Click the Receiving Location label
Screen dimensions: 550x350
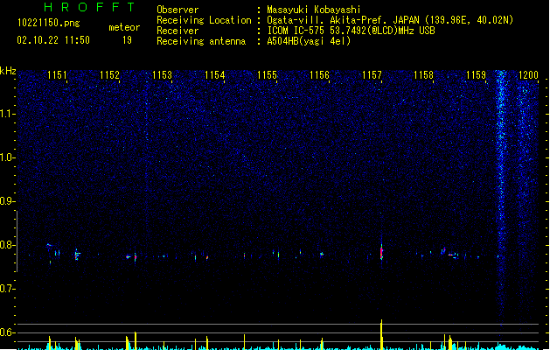[x=204, y=20]
